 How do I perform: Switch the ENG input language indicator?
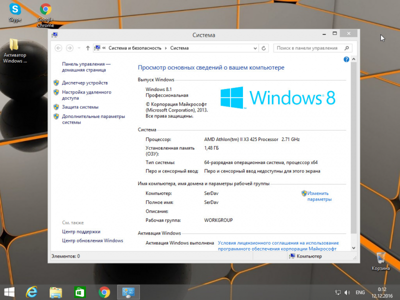click(360, 292)
